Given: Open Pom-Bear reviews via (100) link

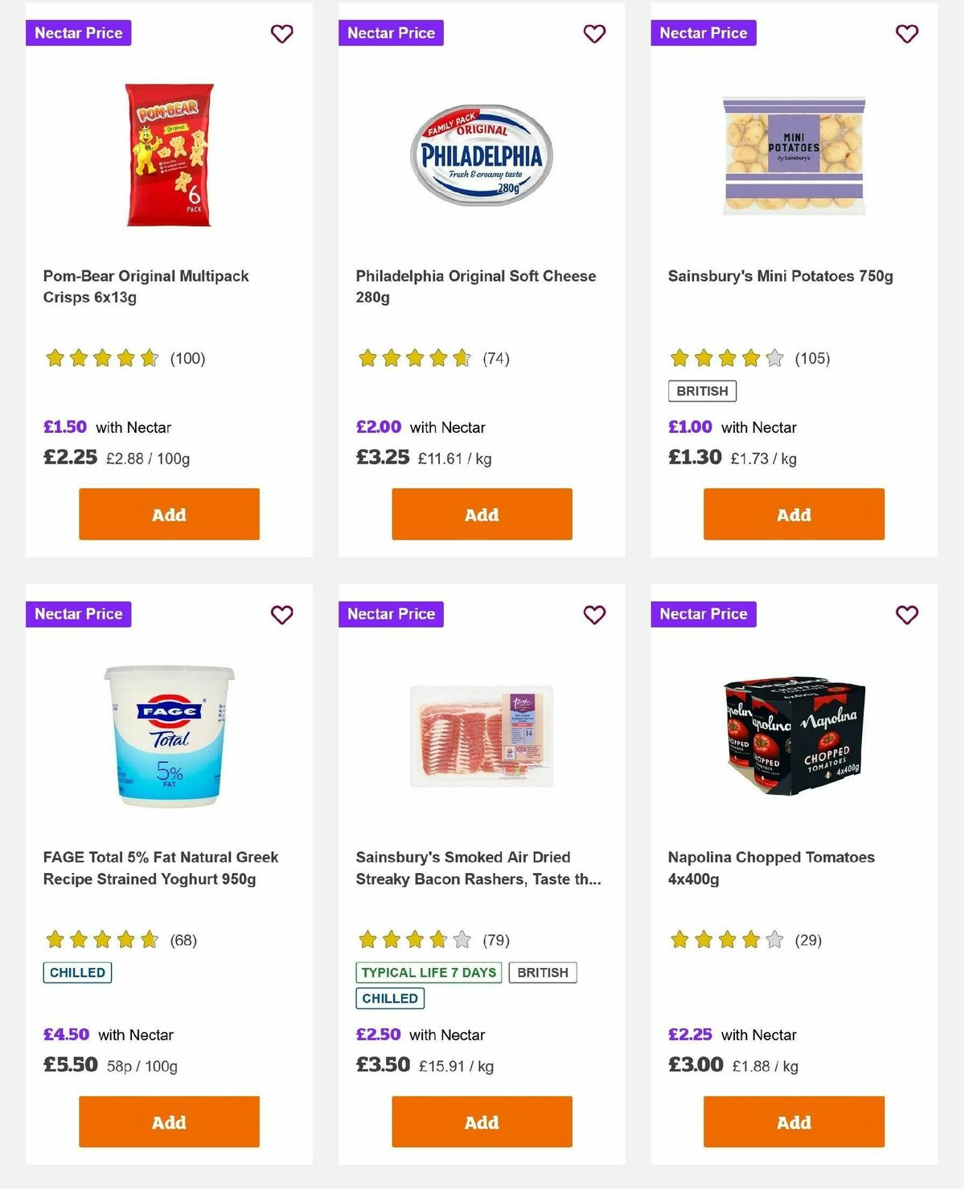Looking at the screenshot, I should 187,358.
